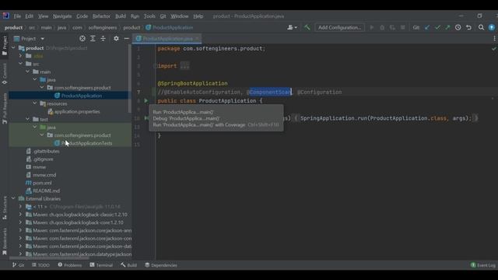Click Git update project arrow icon

[427, 28]
